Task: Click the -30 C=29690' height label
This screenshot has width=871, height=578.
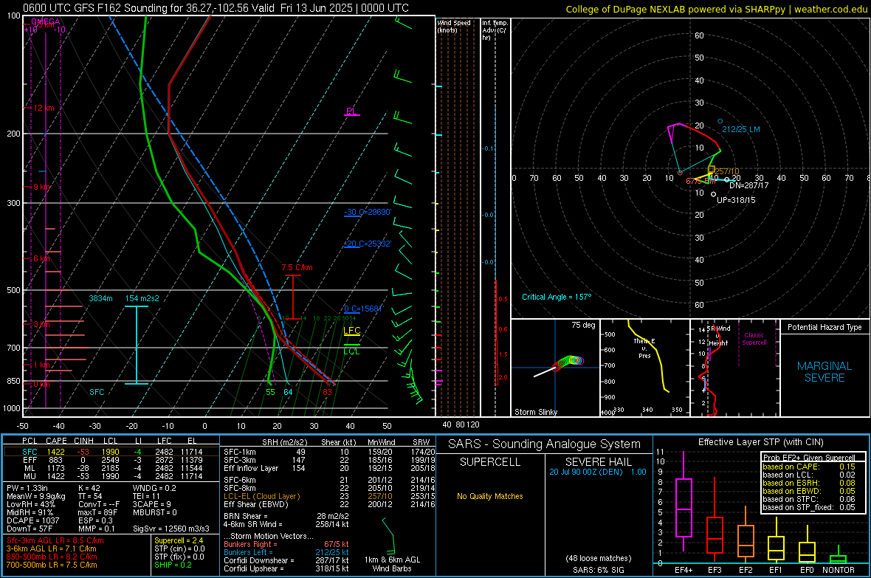Action: point(368,213)
